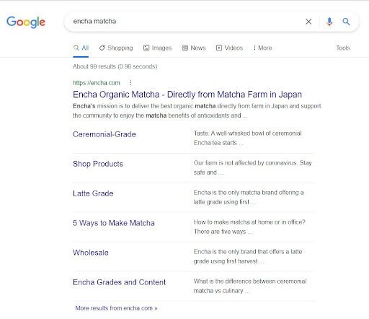
Task: Visit the Ceremonial-Grade sitelink
Action: [x=105, y=134]
